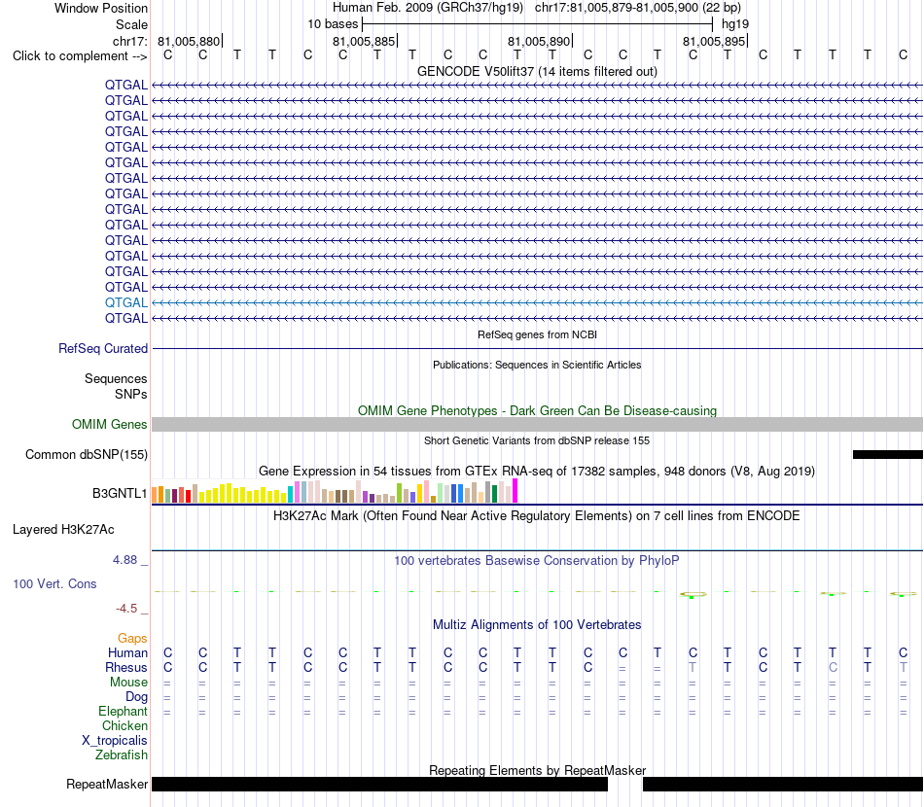Click the gray OMIM Genes bar
Screen dimensions: 924x807
[537, 425]
